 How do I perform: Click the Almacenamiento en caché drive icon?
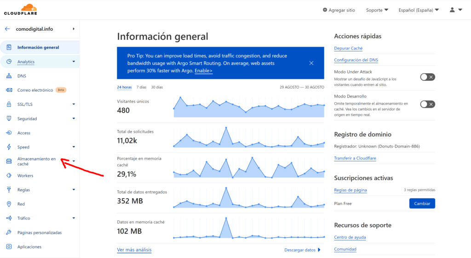pyautogui.click(x=9, y=161)
